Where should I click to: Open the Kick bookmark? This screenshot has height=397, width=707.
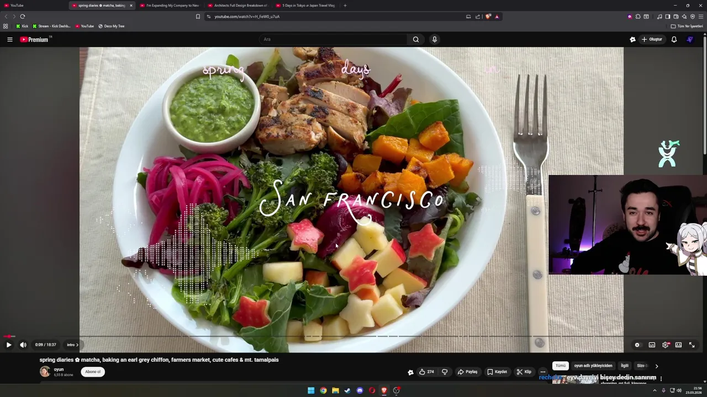click(x=22, y=26)
